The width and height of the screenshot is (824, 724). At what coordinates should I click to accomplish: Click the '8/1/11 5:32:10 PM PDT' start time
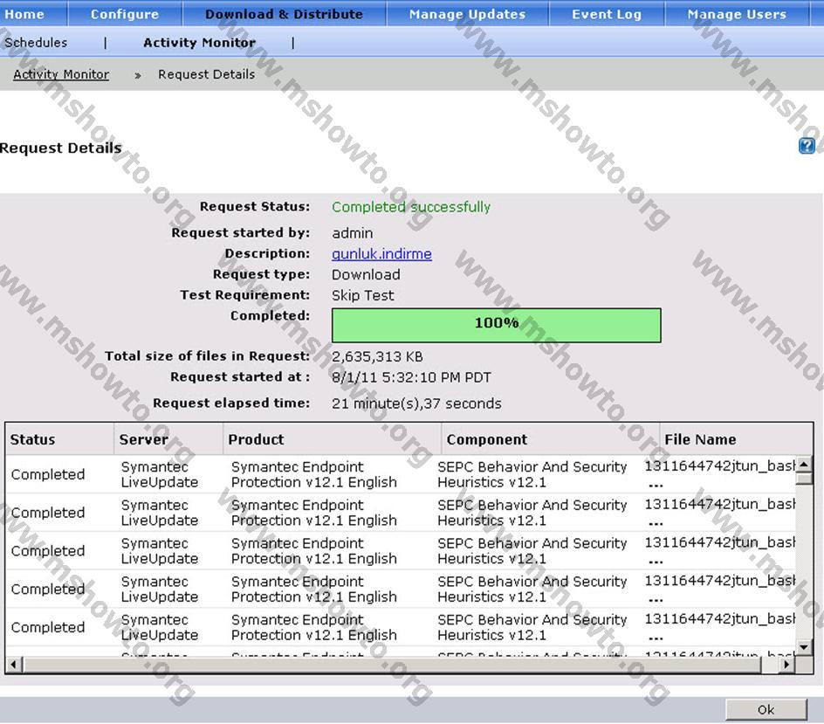coord(411,377)
